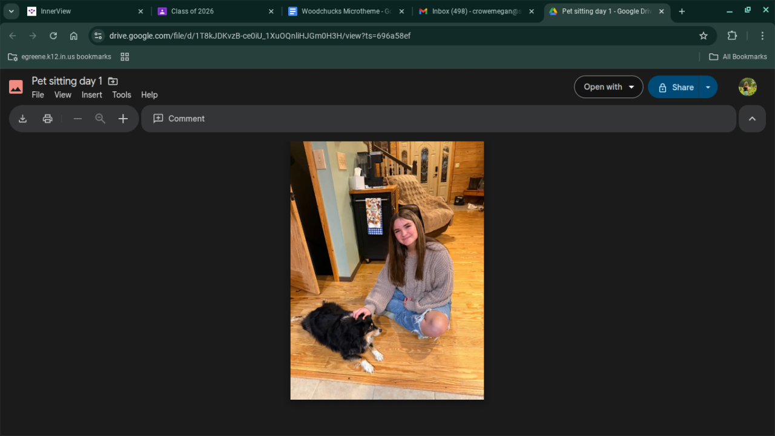The width and height of the screenshot is (775, 436).
Task: Click the pet sitting photo preview
Action: tap(387, 271)
